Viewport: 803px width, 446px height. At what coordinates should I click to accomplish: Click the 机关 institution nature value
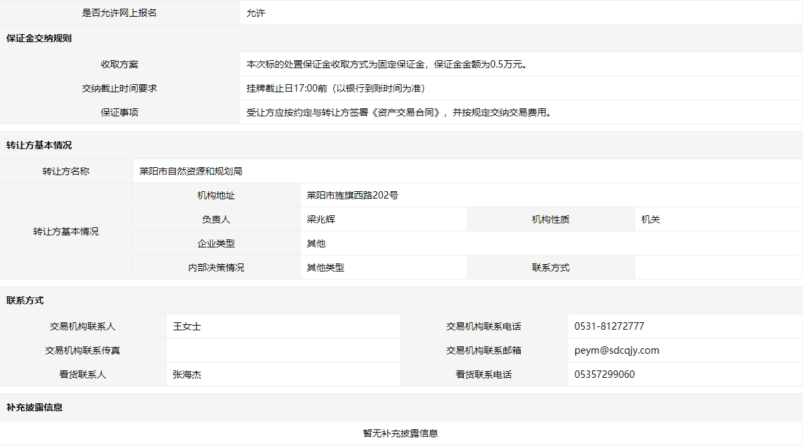(650, 219)
